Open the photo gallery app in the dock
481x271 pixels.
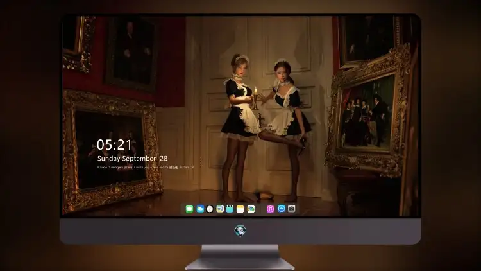(x=251, y=209)
